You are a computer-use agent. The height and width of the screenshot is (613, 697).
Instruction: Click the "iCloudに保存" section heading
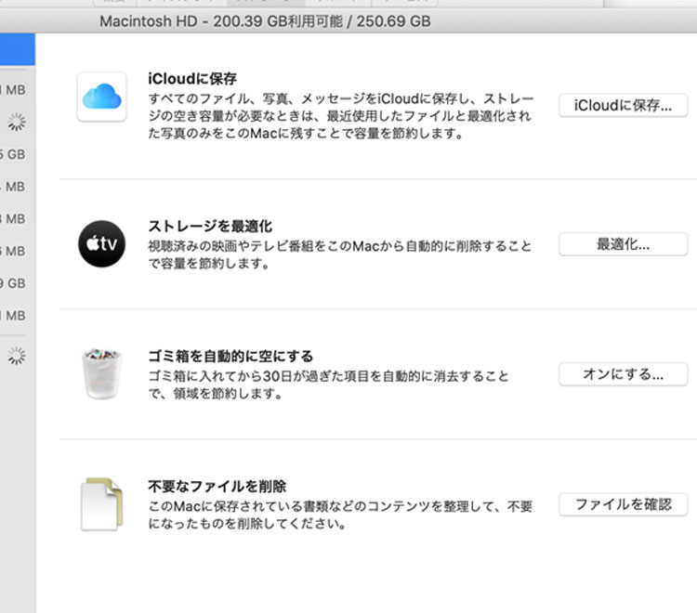(x=192, y=80)
